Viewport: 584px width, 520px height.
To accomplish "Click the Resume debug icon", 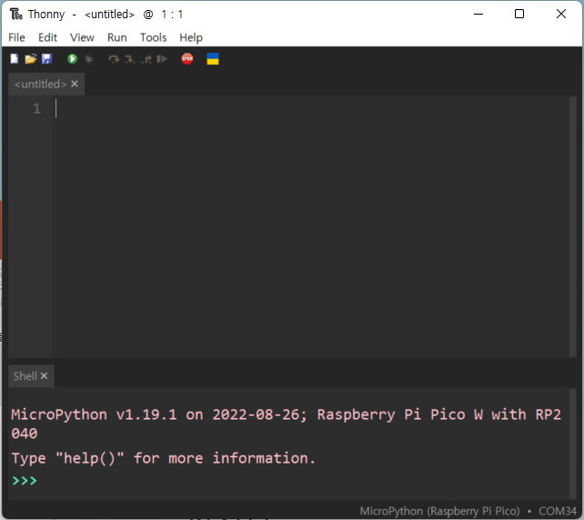I will [163, 59].
